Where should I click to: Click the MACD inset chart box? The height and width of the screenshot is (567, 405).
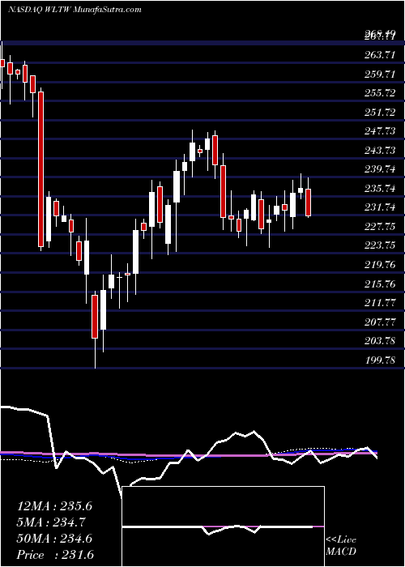click(224, 526)
